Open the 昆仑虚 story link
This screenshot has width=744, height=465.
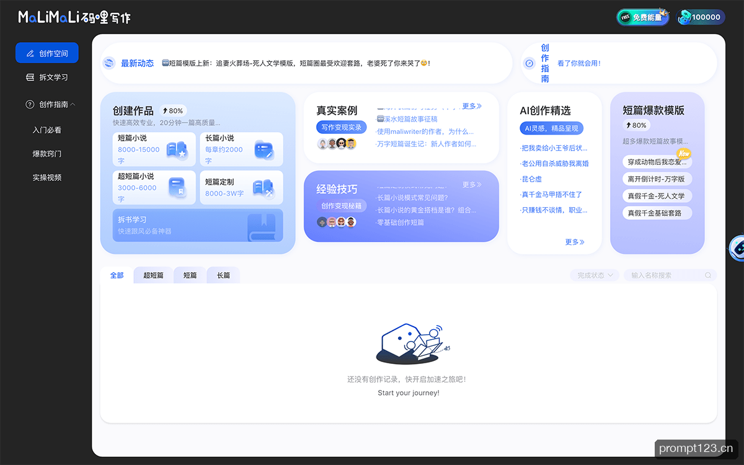(531, 179)
